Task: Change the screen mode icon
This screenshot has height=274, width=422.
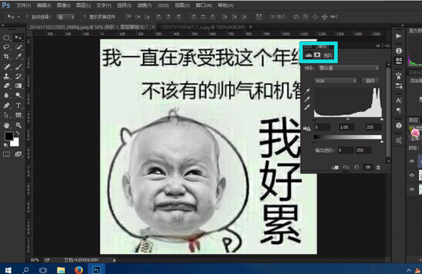Action: point(19,154)
